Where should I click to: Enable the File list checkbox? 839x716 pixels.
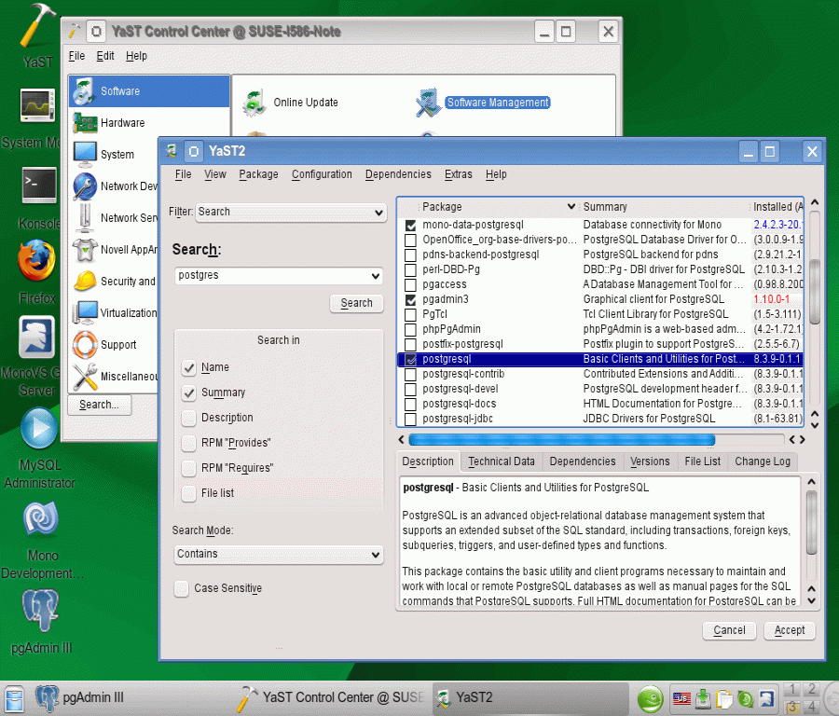188,493
